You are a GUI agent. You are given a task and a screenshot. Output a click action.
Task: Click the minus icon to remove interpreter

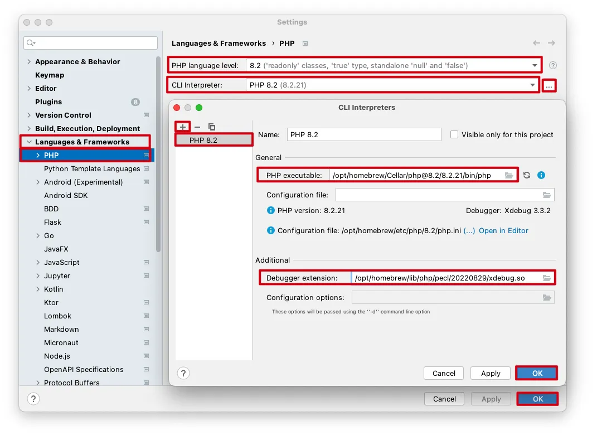[197, 127]
